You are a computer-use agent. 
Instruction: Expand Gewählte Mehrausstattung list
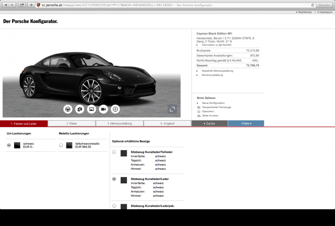(x=217, y=71)
